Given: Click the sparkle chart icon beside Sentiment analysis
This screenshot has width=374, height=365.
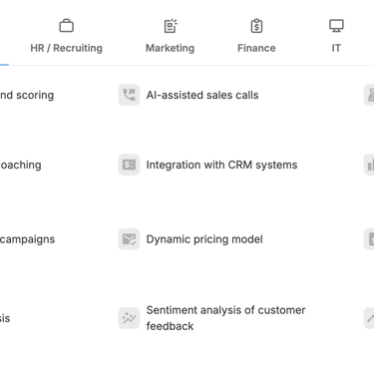Looking at the screenshot, I should click(x=129, y=318).
